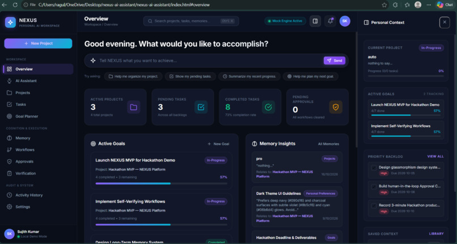Viewport: 457px width, 244px height.
Task: Click the Personal Context panel icon
Action: 366,23
